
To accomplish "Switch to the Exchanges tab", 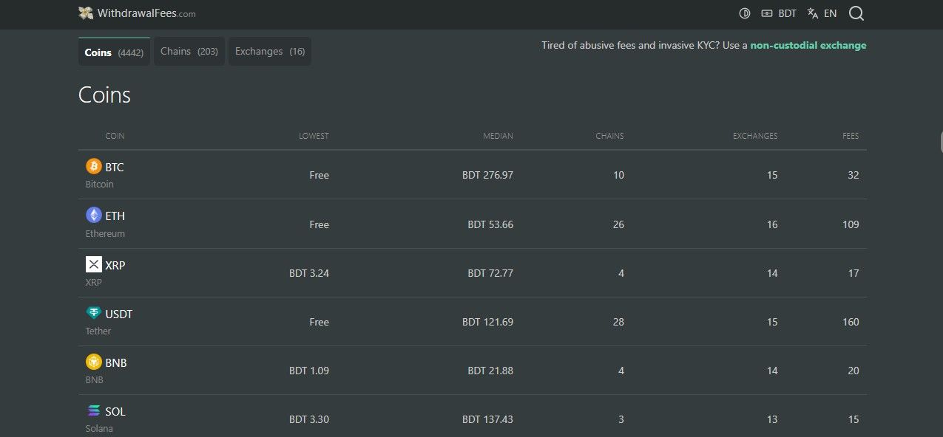I will pos(269,52).
